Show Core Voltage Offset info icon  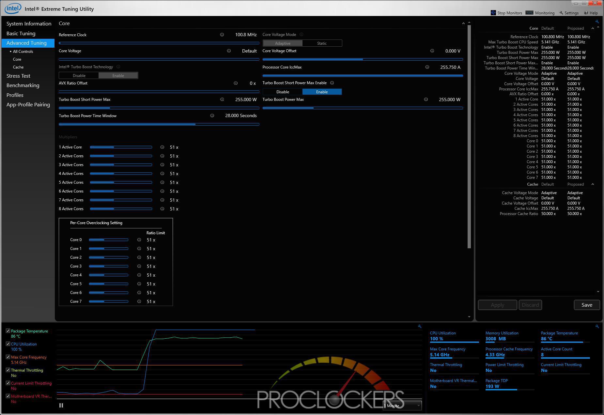point(432,51)
